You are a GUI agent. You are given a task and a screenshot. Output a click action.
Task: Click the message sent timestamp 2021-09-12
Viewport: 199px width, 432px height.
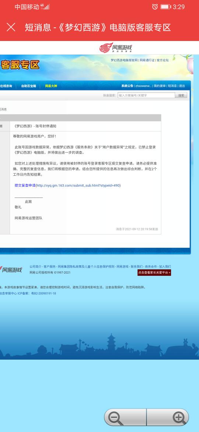137,229
